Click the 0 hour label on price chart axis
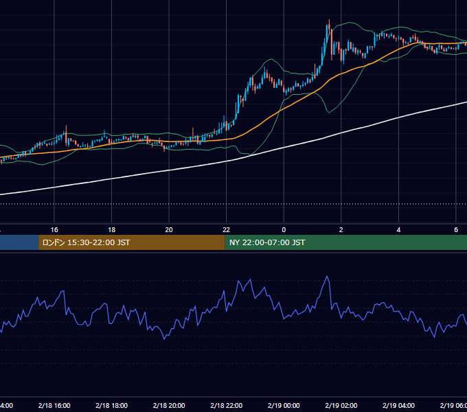Screen dimensions: 467x412 click(284, 230)
